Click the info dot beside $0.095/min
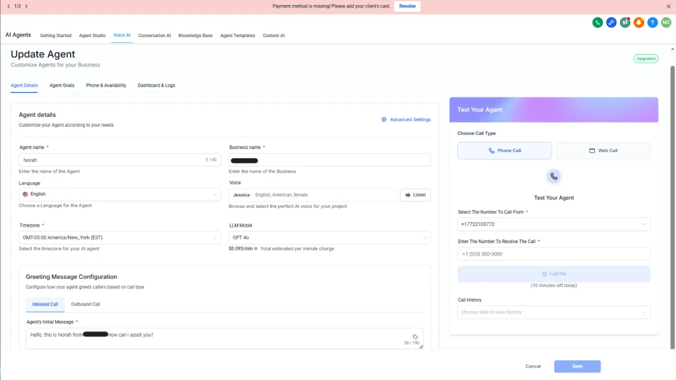Viewport: 676px width, 380px height. pos(256,248)
